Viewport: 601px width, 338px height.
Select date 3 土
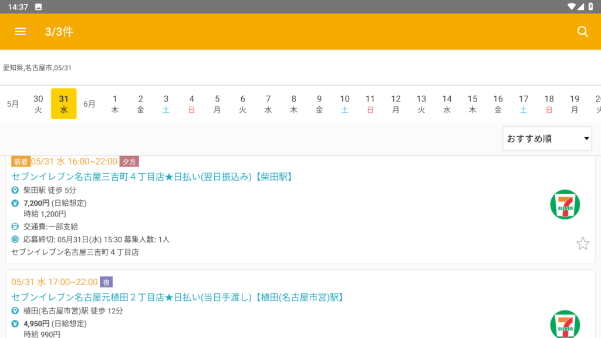166,104
